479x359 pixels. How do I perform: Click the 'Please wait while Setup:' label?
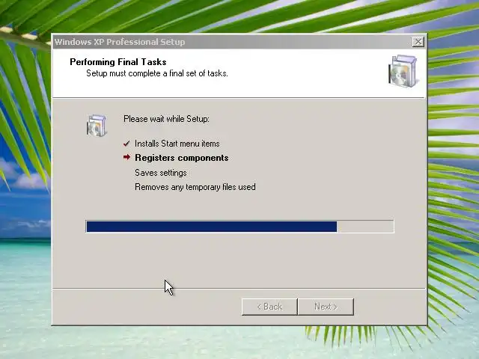(x=166, y=119)
